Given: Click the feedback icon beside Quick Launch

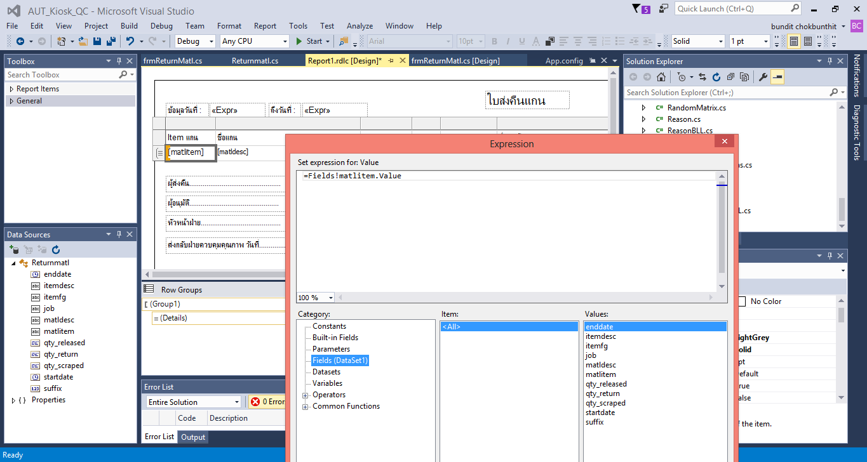Looking at the screenshot, I should [x=664, y=9].
